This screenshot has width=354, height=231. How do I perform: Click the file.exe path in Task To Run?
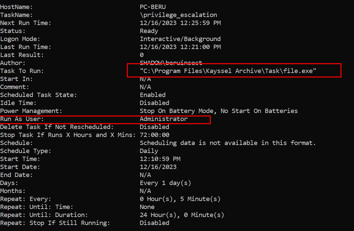(228, 71)
